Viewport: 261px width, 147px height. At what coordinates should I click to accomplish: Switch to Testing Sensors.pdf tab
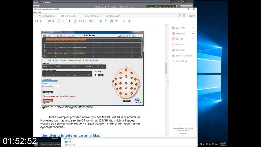[113, 16]
